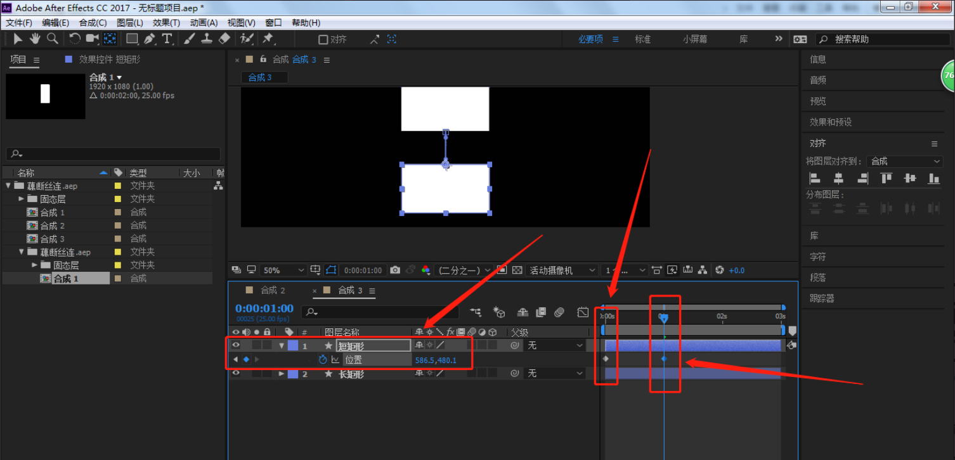955x460 pixels.
Task: Switch to the 标准 workspace
Action: (x=642, y=39)
